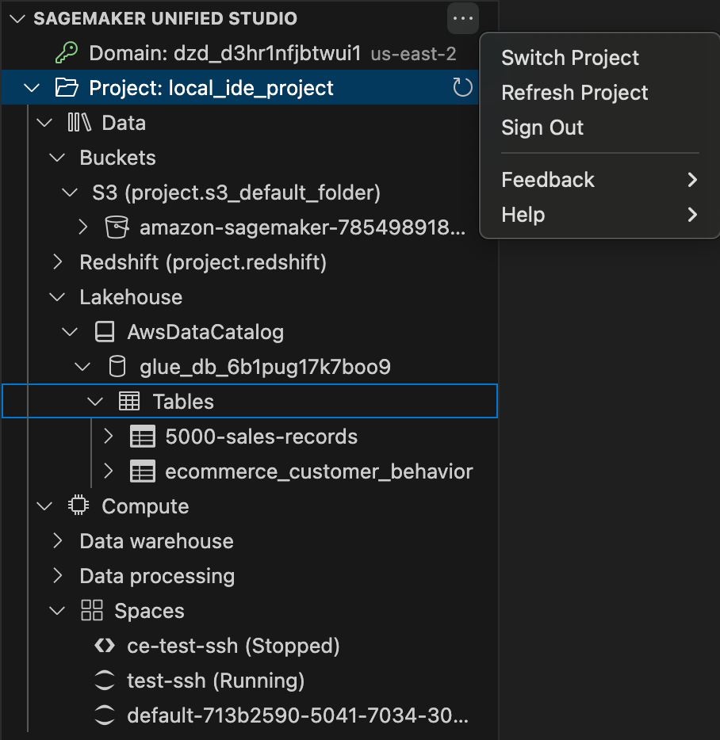Select the ecommerce_customer_behavior table
The height and width of the screenshot is (740, 720).
[317, 471]
